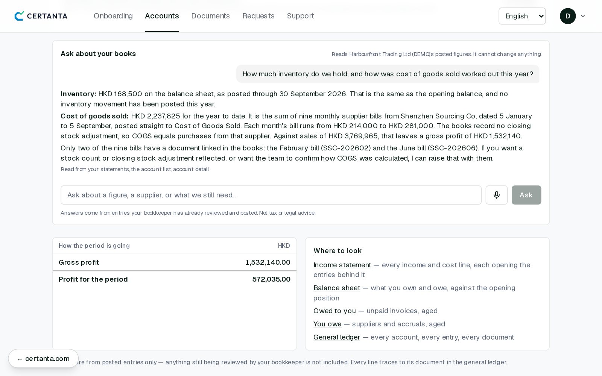The height and width of the screenshot is (376, 602).
Task: Click the HKD column header
Action: pos(284,246)
